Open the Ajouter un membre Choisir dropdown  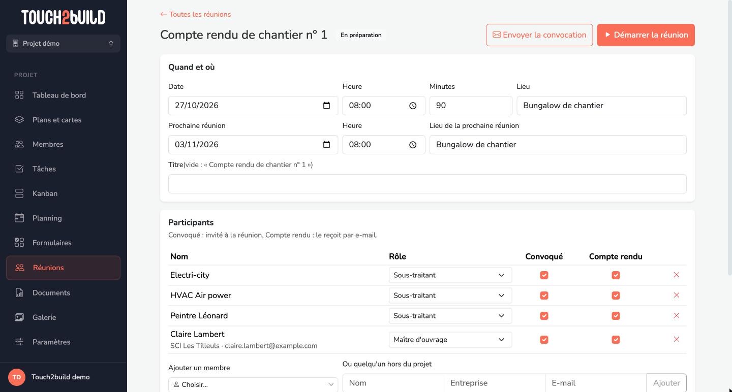point(253,384)
